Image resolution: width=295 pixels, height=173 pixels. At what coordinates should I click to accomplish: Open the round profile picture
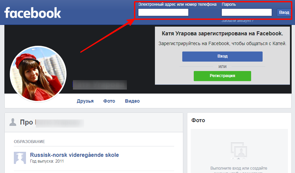click(x=38, y=74)
